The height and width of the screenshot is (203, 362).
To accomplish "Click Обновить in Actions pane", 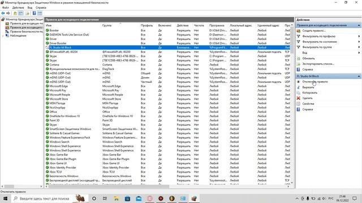I will coord(308,58).
